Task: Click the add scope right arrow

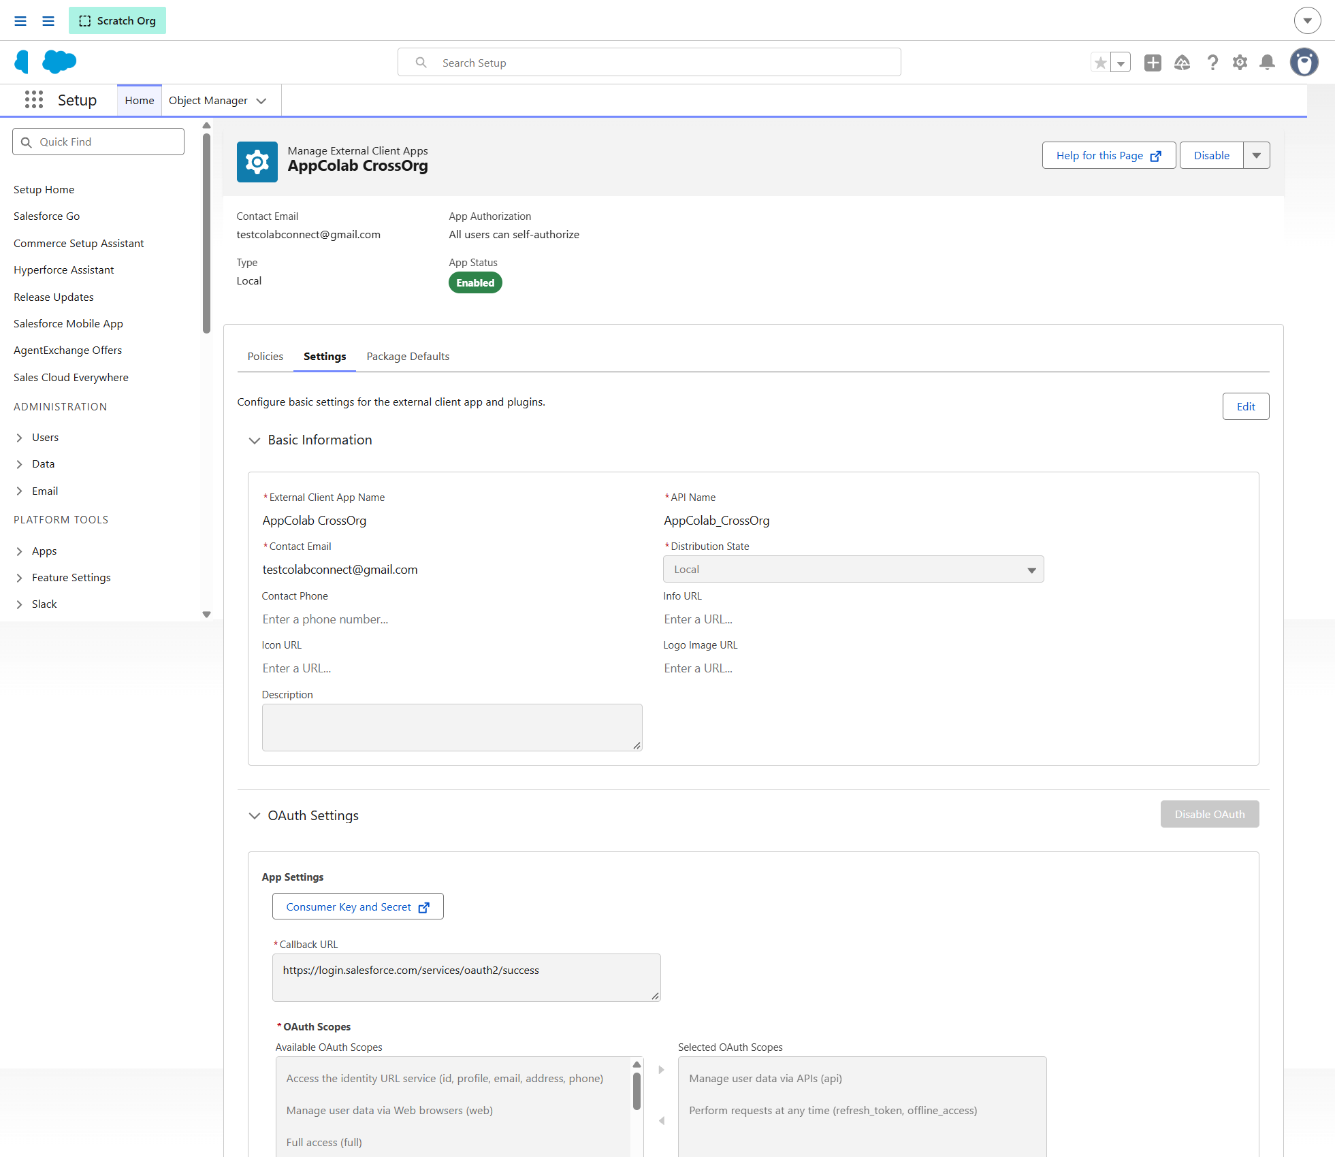Action: tap(661, 1070)
